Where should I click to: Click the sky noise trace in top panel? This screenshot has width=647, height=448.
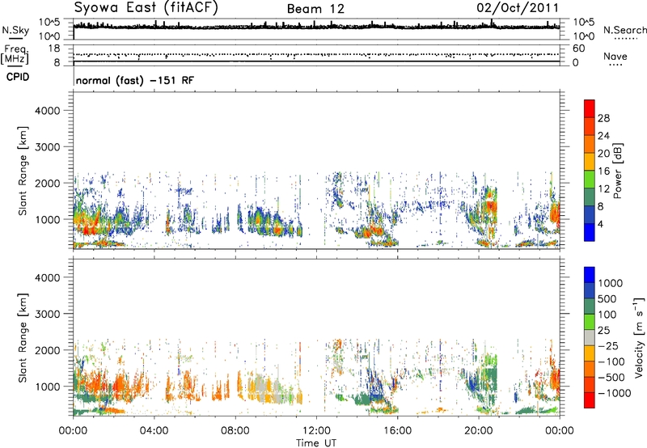coord(316,27)
